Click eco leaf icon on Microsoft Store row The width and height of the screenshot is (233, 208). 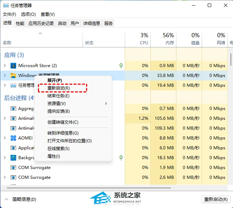[121, 66]
